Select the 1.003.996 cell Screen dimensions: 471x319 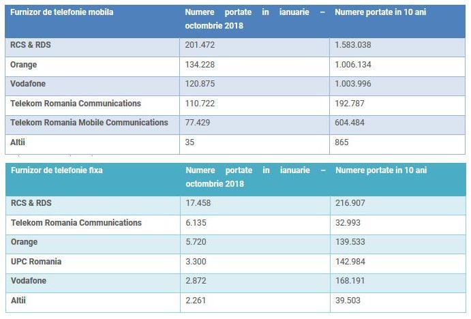coord(353,84)
